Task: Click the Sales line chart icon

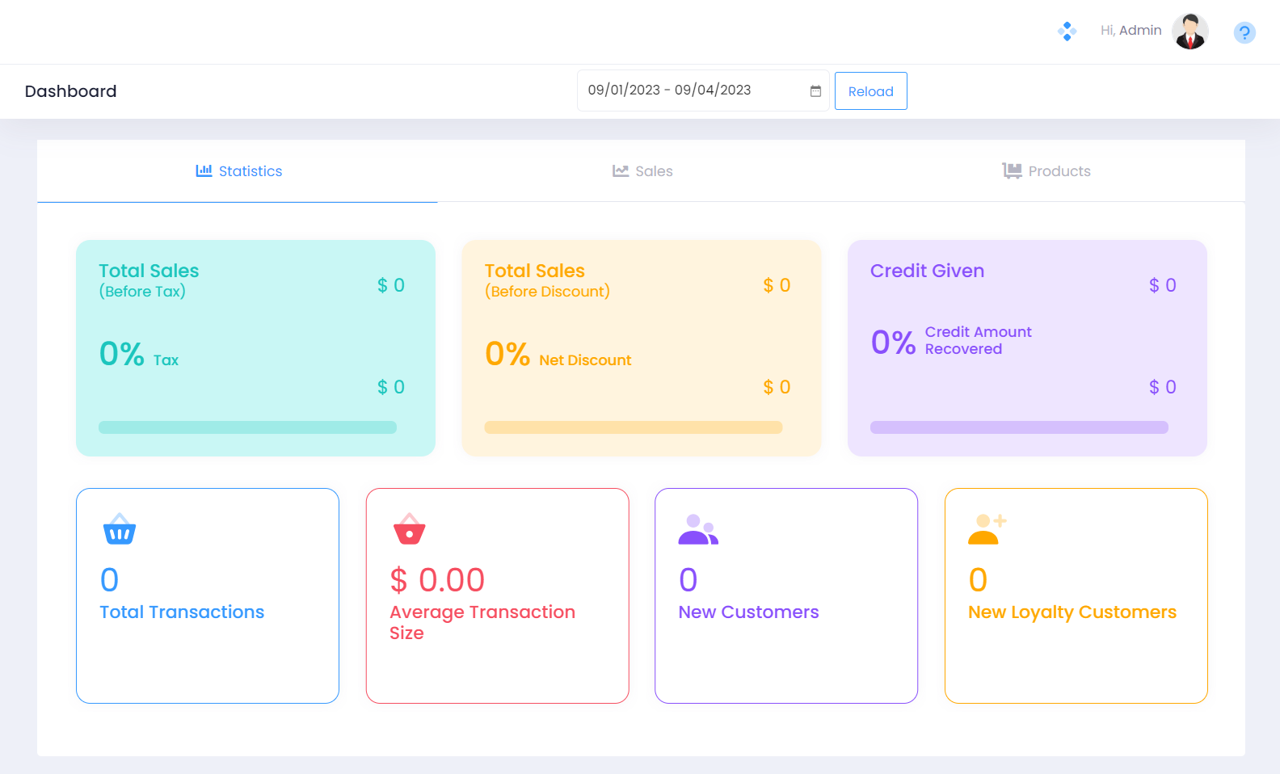Action: 621,170
